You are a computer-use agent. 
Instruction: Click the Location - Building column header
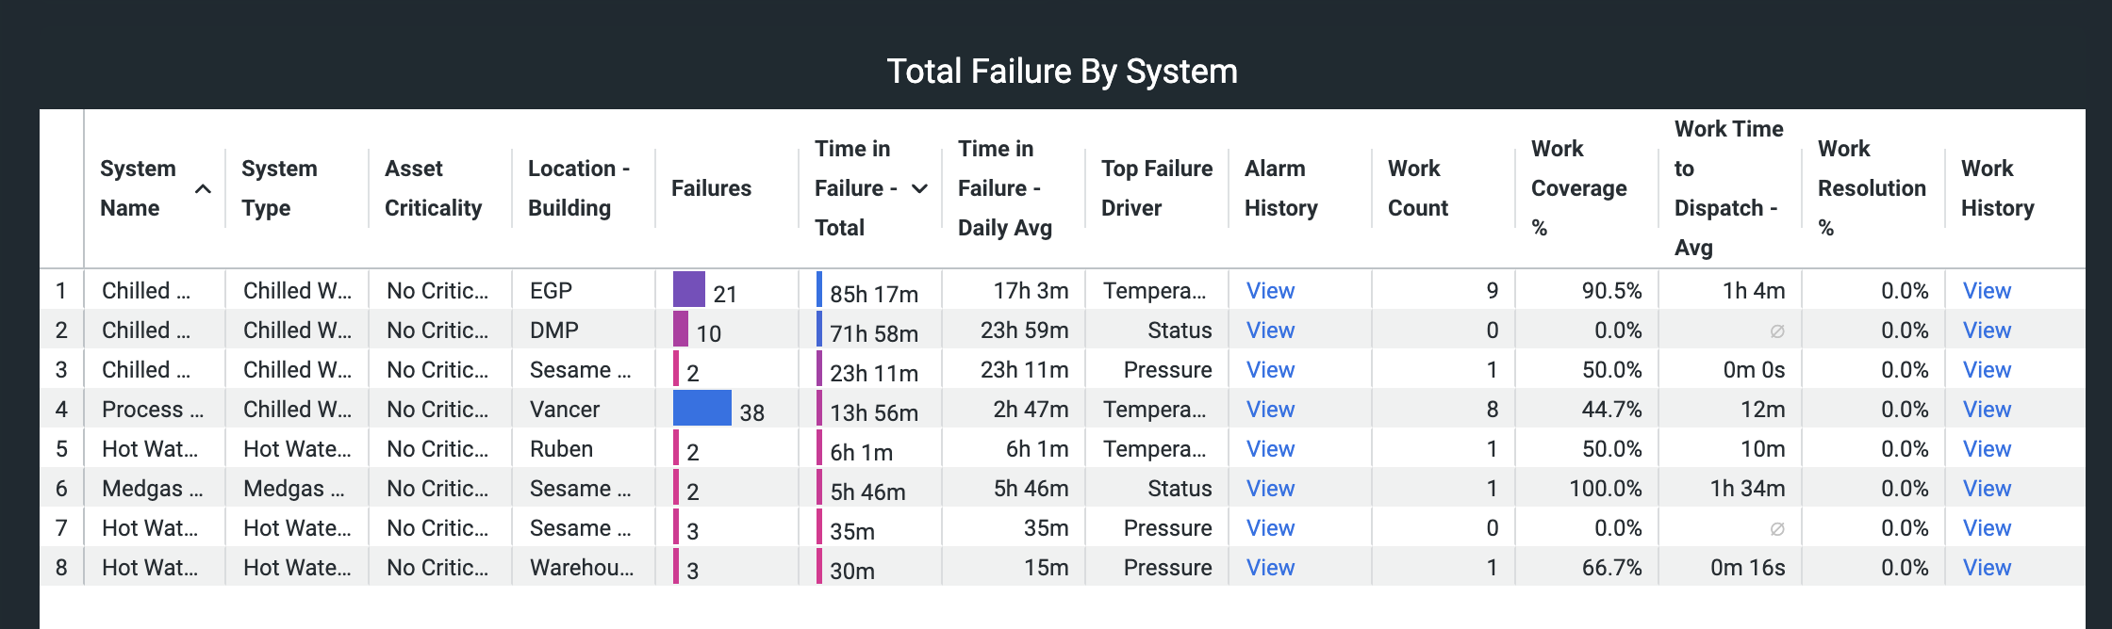coord(578,188)
